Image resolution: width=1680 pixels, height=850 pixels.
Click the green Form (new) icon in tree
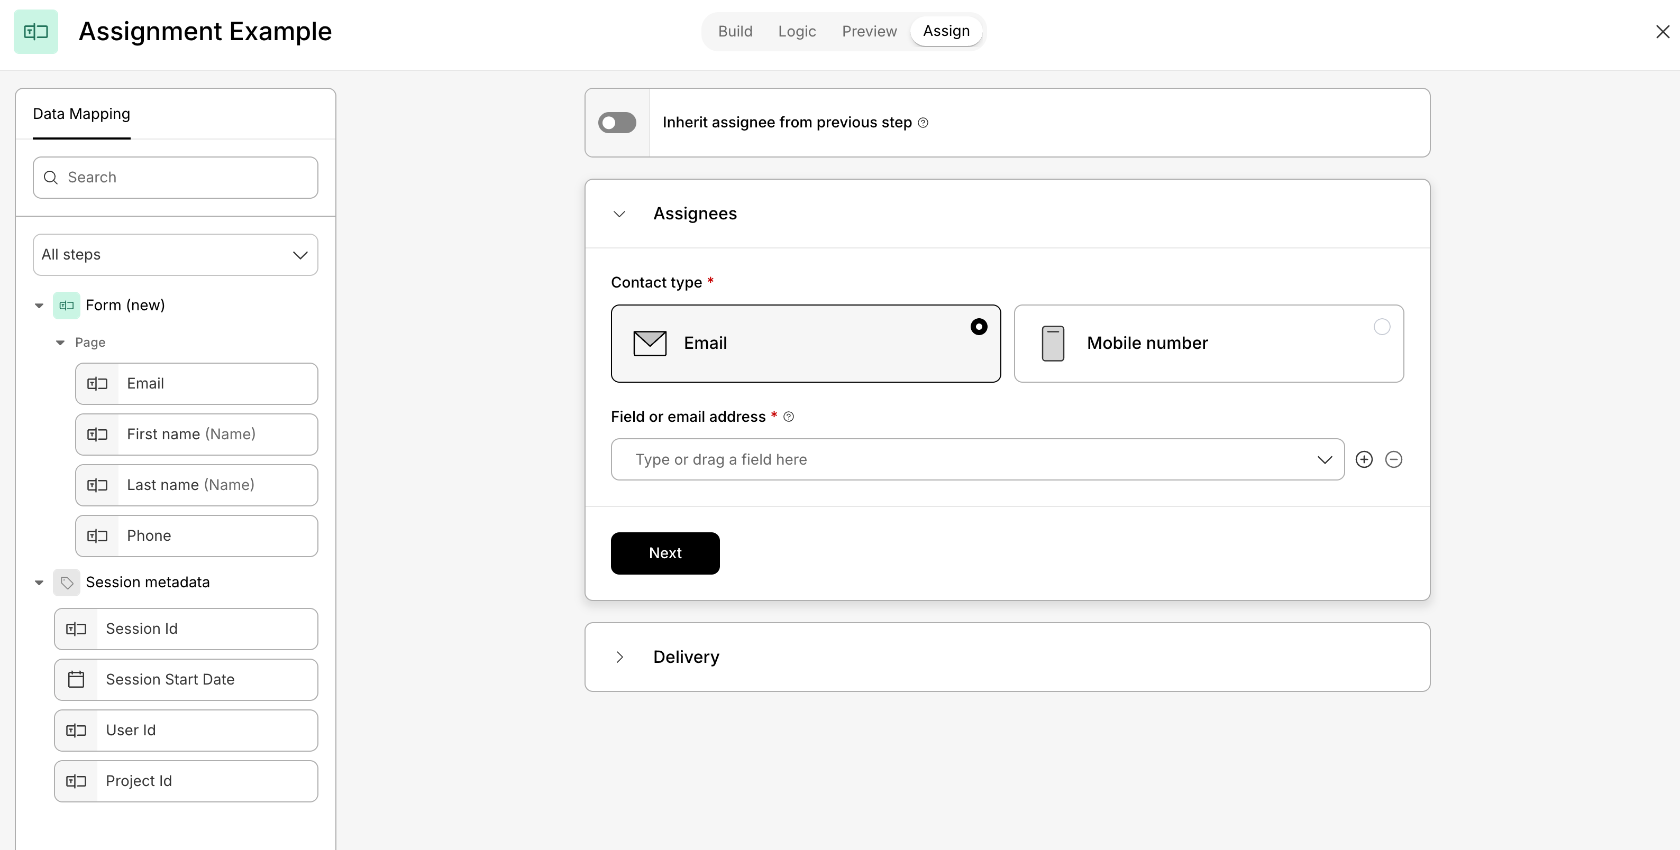pyautogui.click(x=67, y=305)
